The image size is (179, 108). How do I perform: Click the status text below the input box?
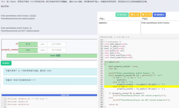pos(114,37)
